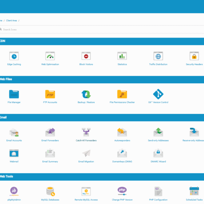Screen dimensions: 204x204
Task: Click the File Manager text link
Action: tap(14, 102)
